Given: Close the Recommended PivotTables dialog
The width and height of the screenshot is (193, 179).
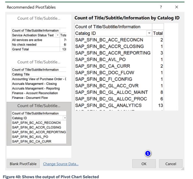Looking at the screenshot, I should tap(176, 7).
